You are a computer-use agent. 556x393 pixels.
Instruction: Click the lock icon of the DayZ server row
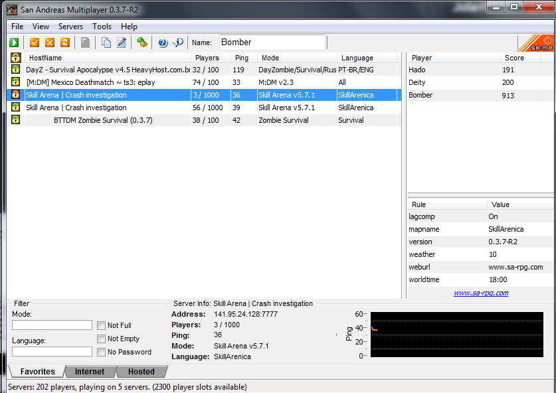15,70
